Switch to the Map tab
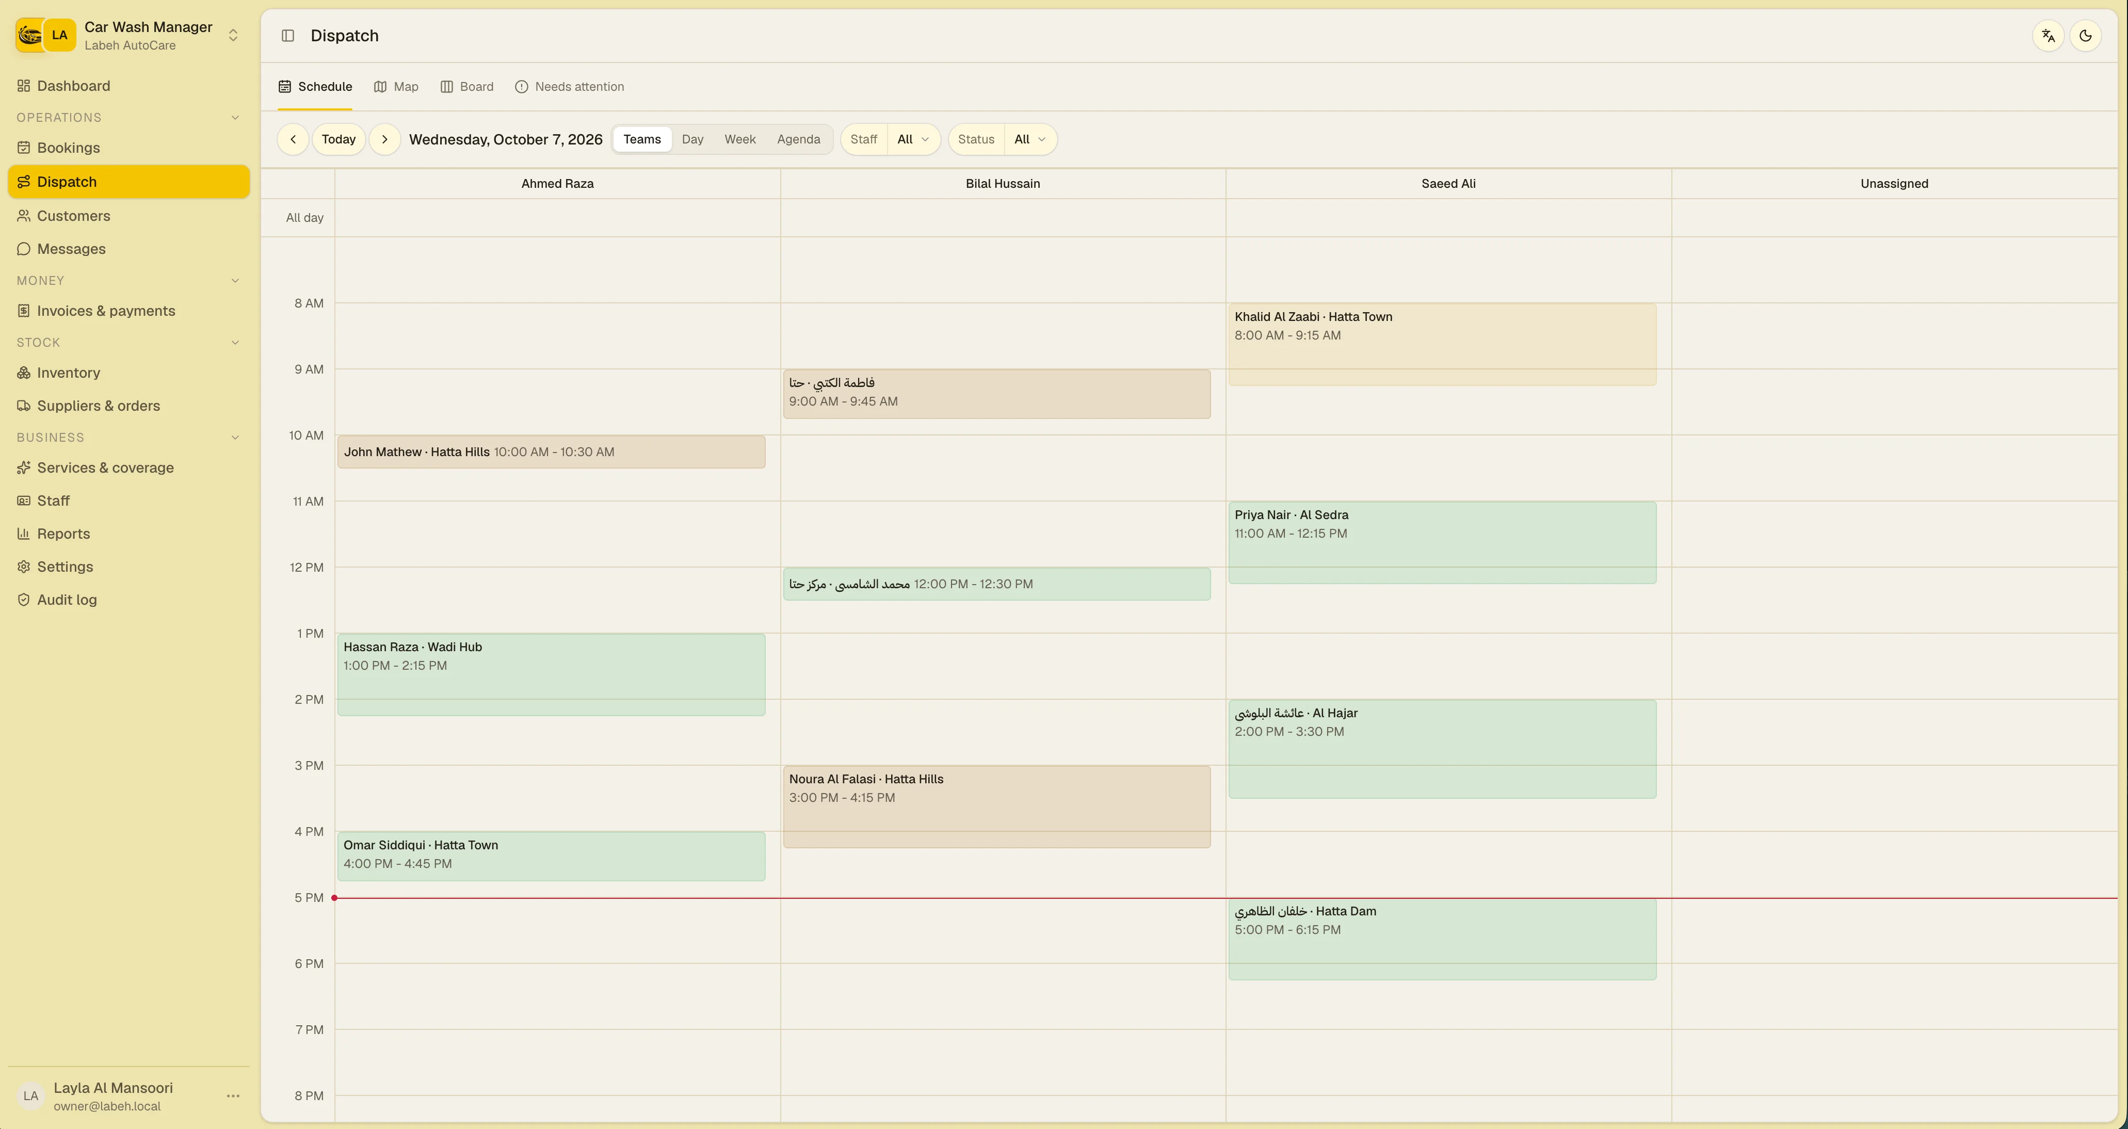The height and width of the screenshot is (1129, 2128). (396, 87)
